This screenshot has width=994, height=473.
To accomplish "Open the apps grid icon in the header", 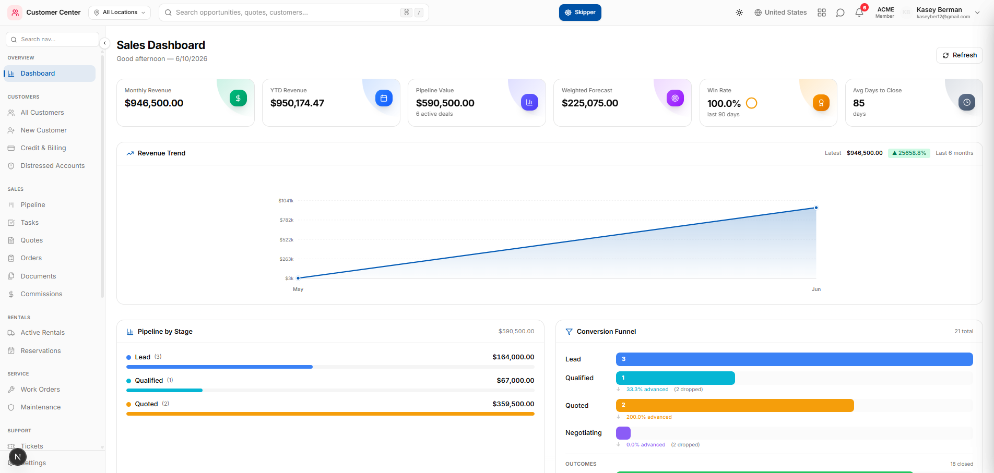I will click(x=822, y=13).
